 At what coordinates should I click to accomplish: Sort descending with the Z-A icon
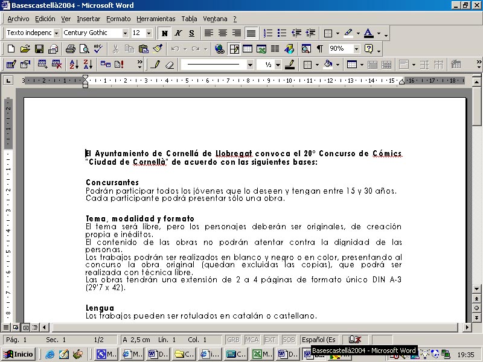coord(88,65)
